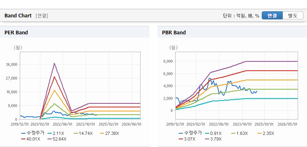Click the 3.79X purple legend entry
The image size is (307, 147).
(x=213, y=139)
